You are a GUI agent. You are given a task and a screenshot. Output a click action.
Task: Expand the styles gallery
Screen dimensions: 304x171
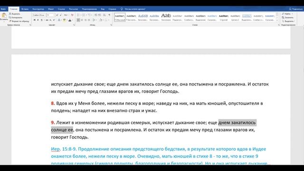click(277, 20)
